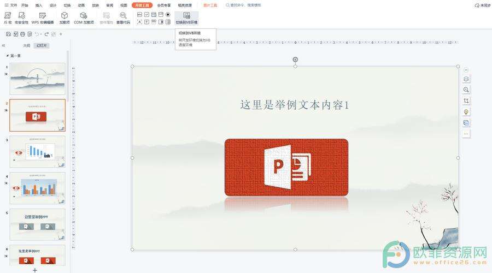Image resolution: width=492 pixels, height=273 pixels.
Task: Click 切换到VB环境 button
Action: (x=186, y=18)
